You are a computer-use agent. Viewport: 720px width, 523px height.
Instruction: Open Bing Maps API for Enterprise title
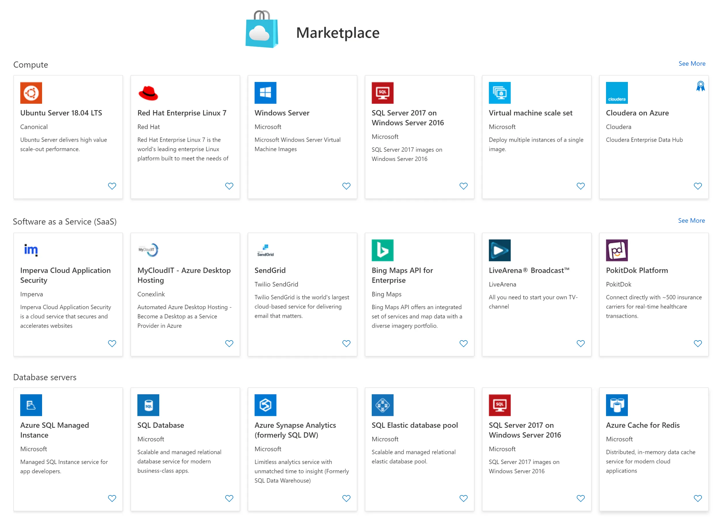tap(402, 275)
